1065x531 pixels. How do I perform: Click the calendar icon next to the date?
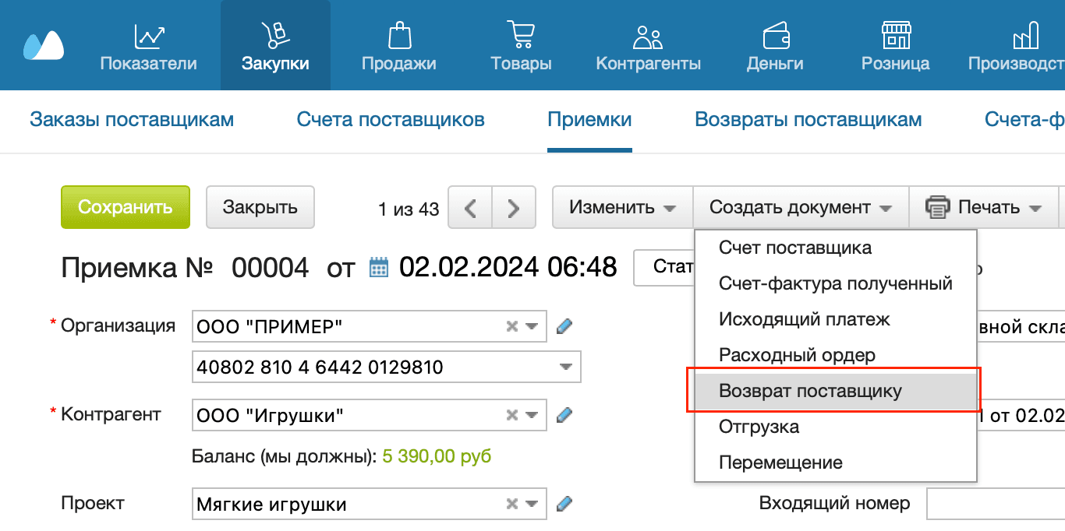[379, 267]
